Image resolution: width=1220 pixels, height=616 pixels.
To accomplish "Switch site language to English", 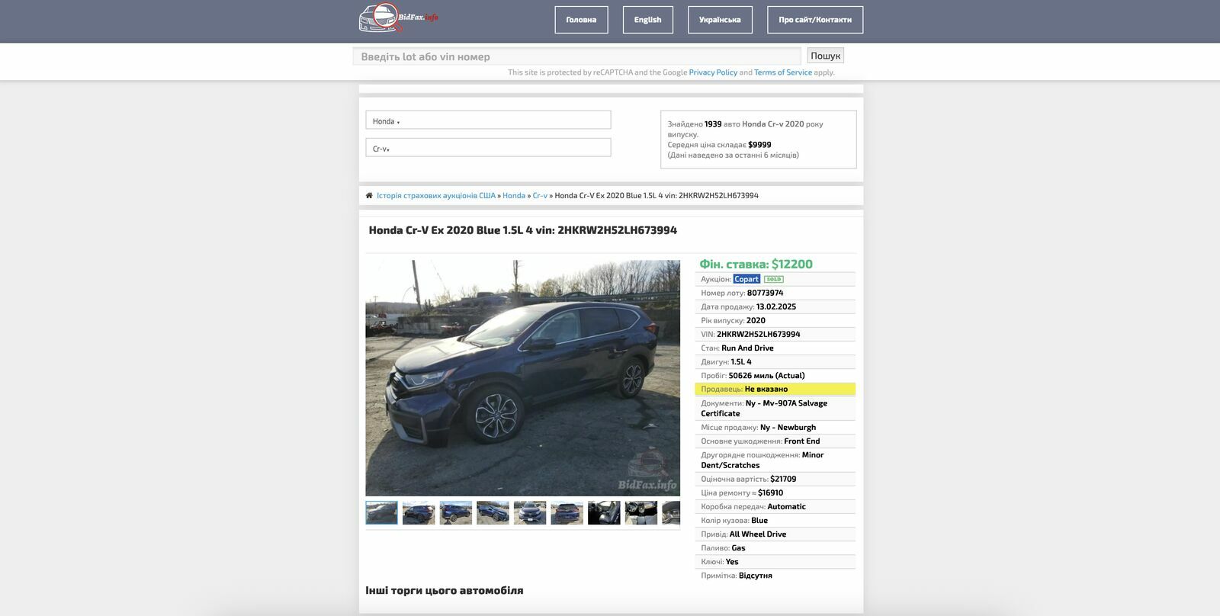I will point(647,20).
